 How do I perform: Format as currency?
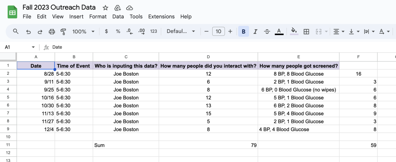pyautogui.click(x=106, y=31)
